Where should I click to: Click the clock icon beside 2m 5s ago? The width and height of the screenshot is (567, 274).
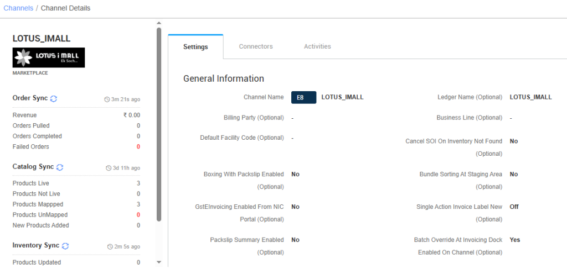click(x=110, y=247)
